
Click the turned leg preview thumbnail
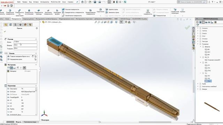pos(212,107)
